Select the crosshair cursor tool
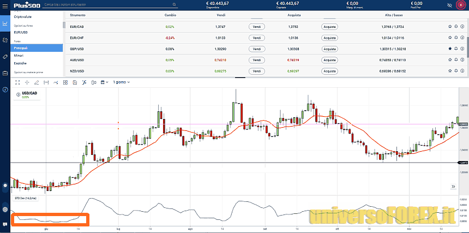This screenshot has width=469, height=233. point(27,82)
